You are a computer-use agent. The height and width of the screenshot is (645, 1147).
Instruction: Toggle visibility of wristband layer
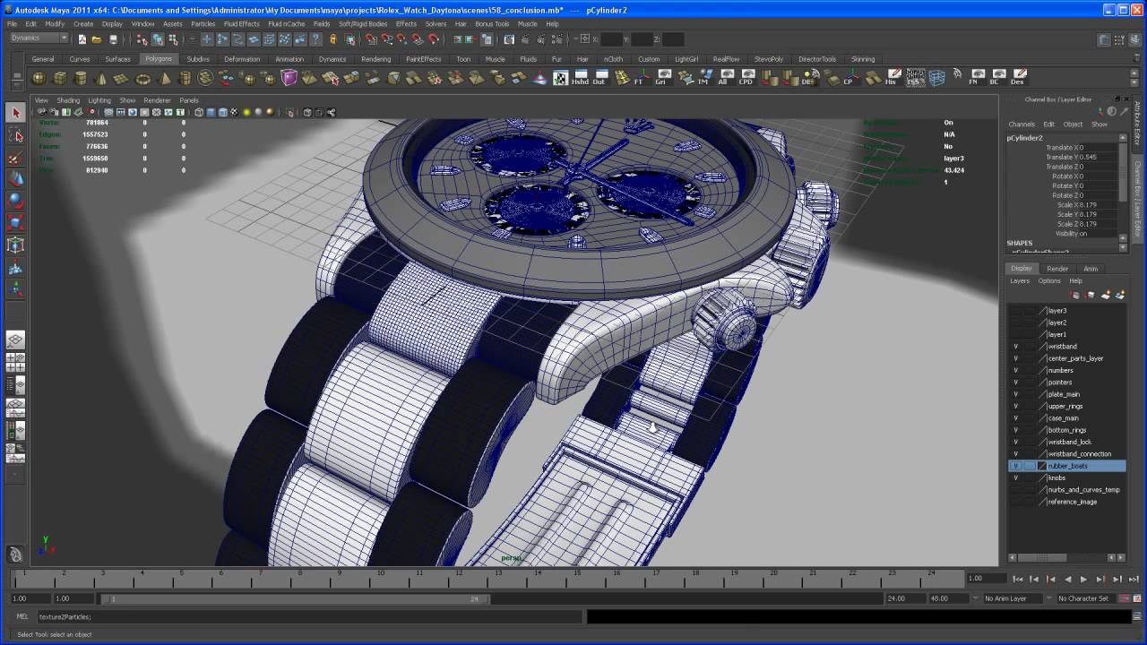1015,347
